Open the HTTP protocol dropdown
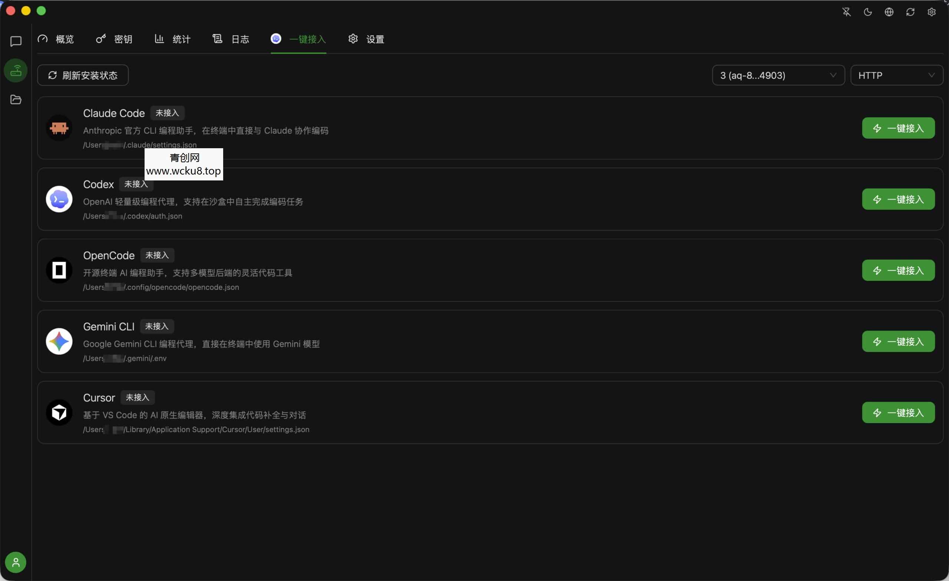 click(897, 75)
